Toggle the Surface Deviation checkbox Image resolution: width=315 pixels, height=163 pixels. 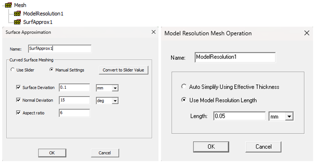point(18,87)
